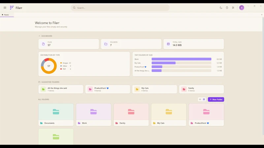Add a new tab with plus
This screenshot has width=264, height=148.
[262, 15]
